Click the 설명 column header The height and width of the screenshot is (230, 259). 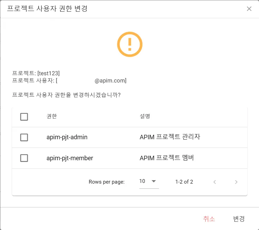coord(145,116)
